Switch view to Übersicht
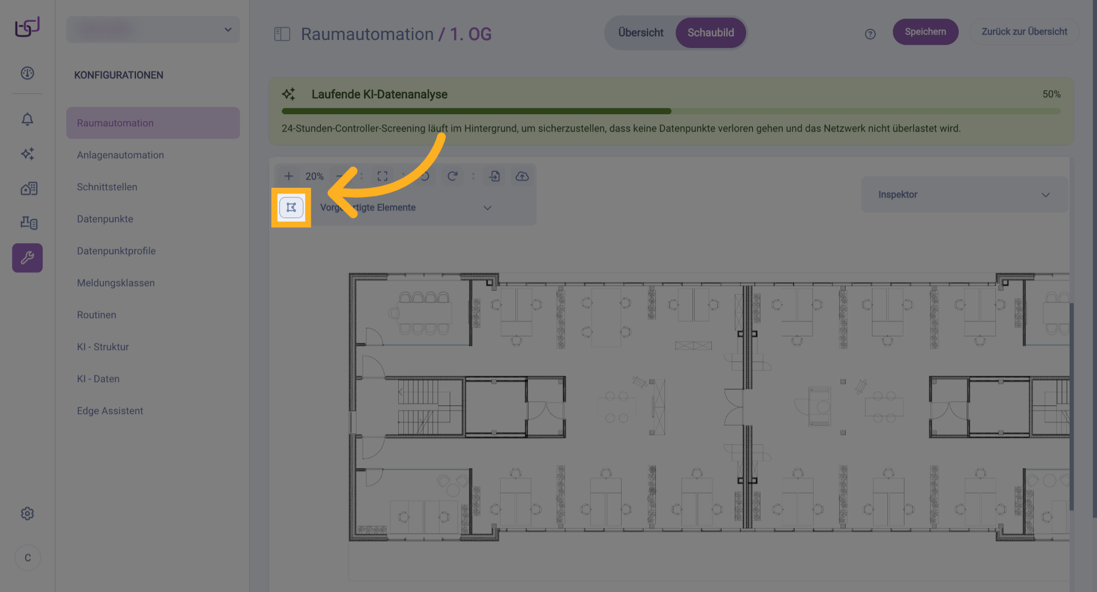Image resolution: width=1097 pixels, height=592 pixels. pos(640,33)
